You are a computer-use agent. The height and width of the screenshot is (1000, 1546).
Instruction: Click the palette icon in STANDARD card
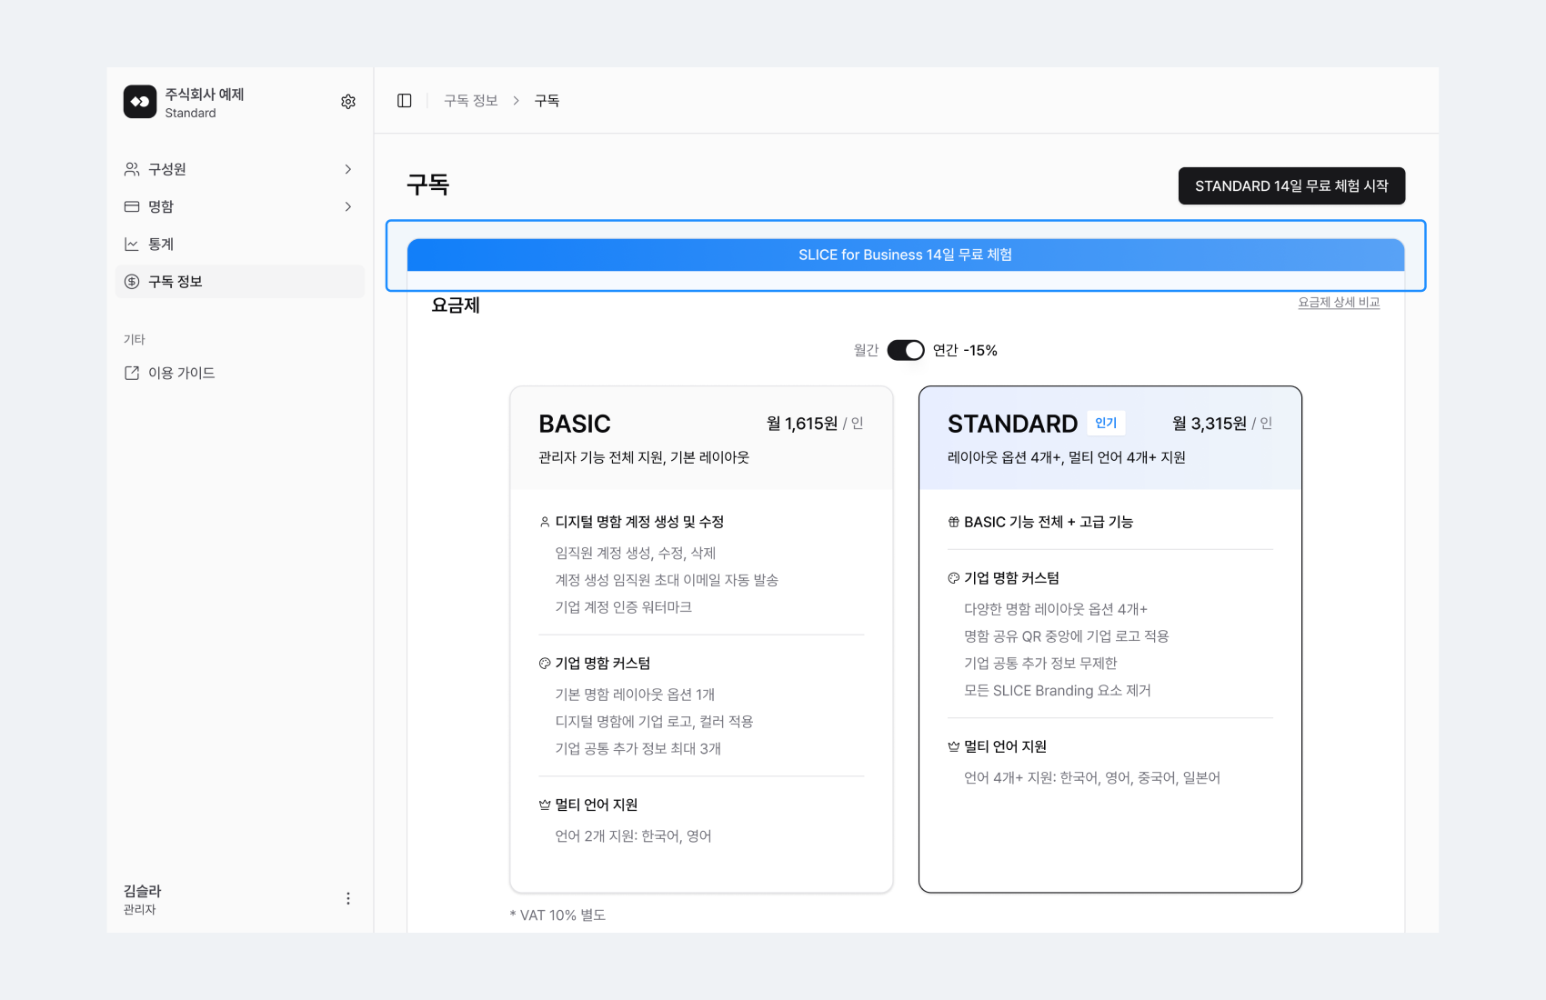coord(954,578)
